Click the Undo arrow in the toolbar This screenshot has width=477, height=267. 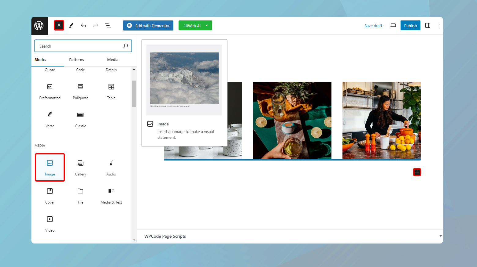click(83, 25)
